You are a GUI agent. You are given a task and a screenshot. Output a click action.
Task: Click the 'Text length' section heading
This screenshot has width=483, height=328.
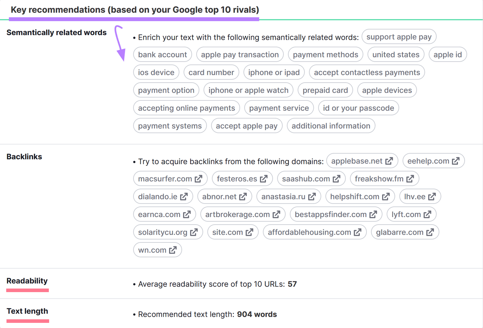point(27,311)
